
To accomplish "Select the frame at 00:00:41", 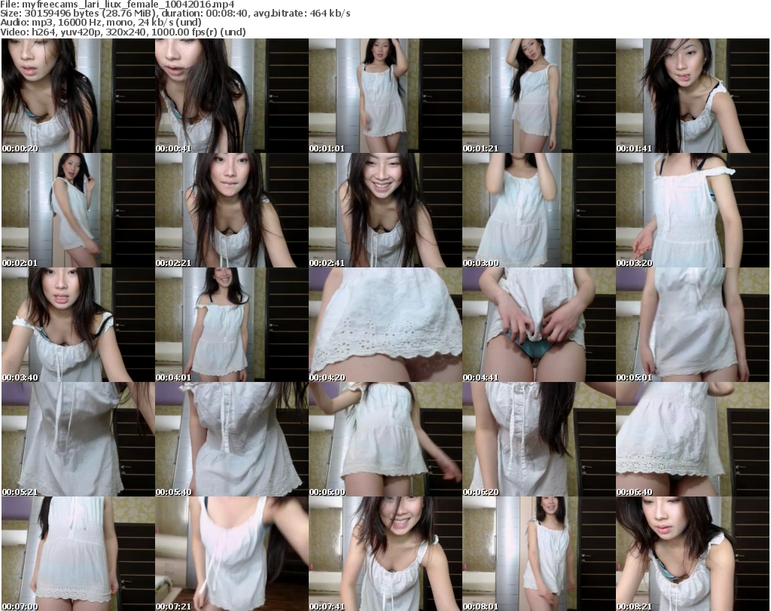I will [231, 96].
